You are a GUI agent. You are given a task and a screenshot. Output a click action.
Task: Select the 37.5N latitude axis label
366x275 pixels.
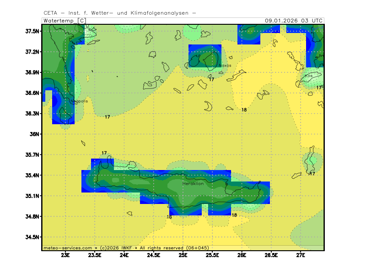(32, 31)
